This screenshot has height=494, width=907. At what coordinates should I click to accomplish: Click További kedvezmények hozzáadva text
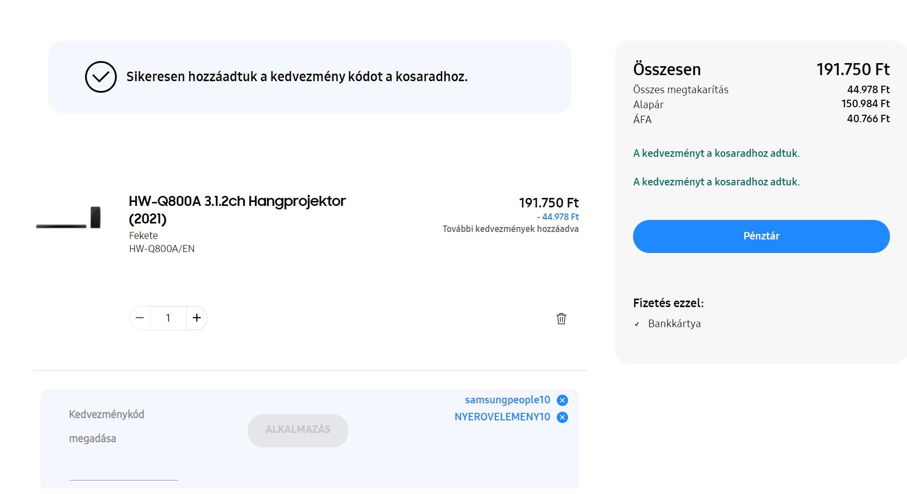pyautogui.click(x=510, y=229)
